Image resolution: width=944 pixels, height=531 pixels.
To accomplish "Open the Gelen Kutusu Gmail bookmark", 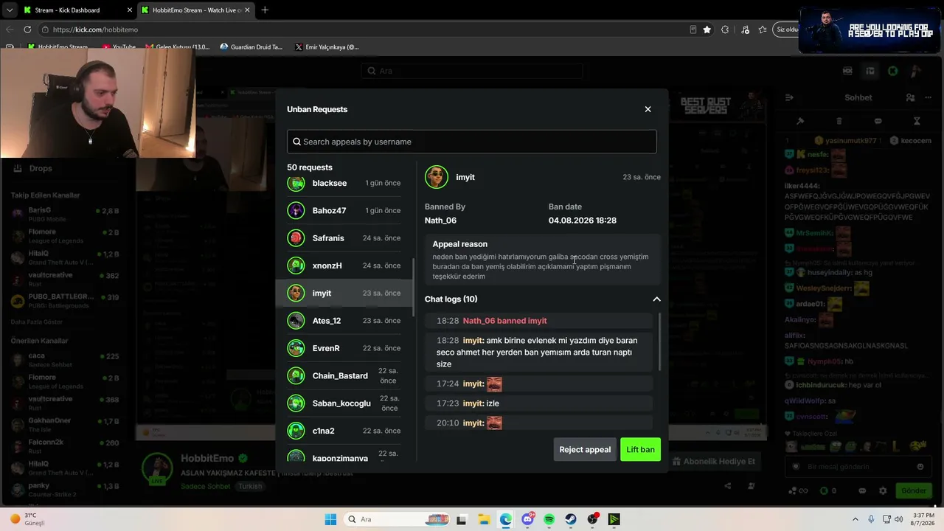I will tap(178, 47).
